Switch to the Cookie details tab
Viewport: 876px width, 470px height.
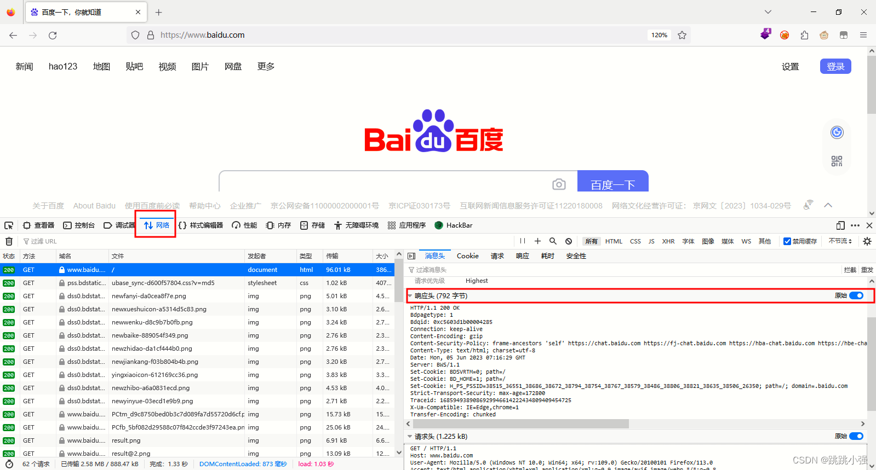tap(468, 256)
